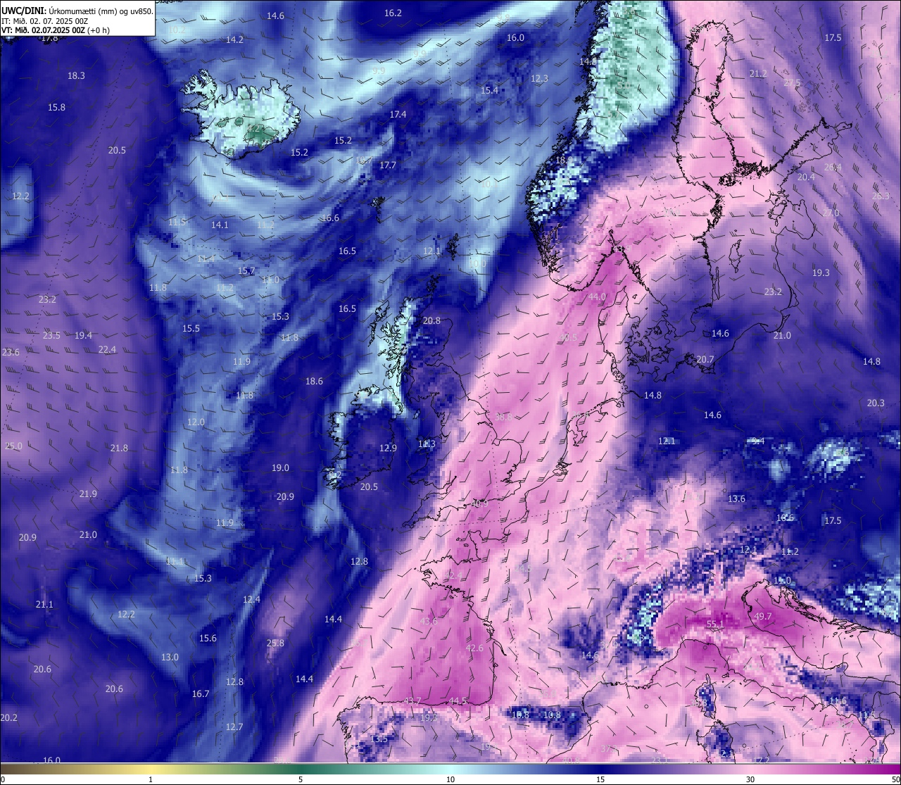Click the 'IT: Mið. 02. 07. 2025 00Z' line
901x785 pixels.
click(44, 21)
